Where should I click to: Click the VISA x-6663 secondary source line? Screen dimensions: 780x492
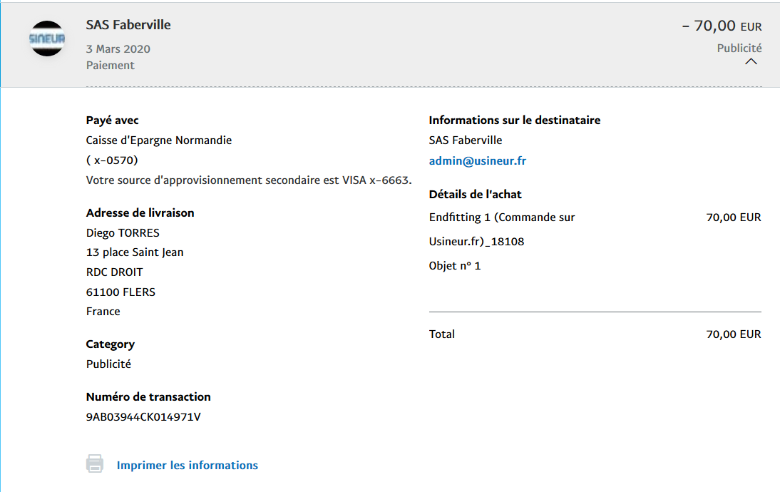coord(249,180)
